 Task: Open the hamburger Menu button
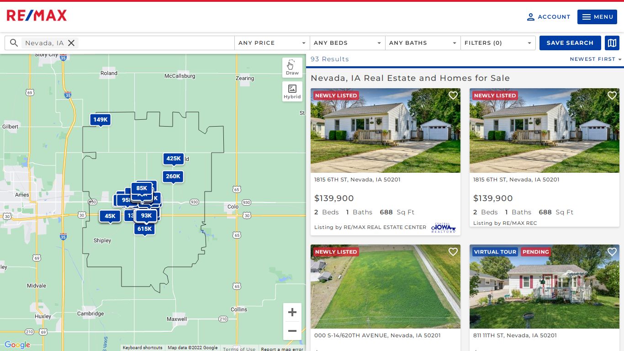pyautogui.click(x=597, y=17)
